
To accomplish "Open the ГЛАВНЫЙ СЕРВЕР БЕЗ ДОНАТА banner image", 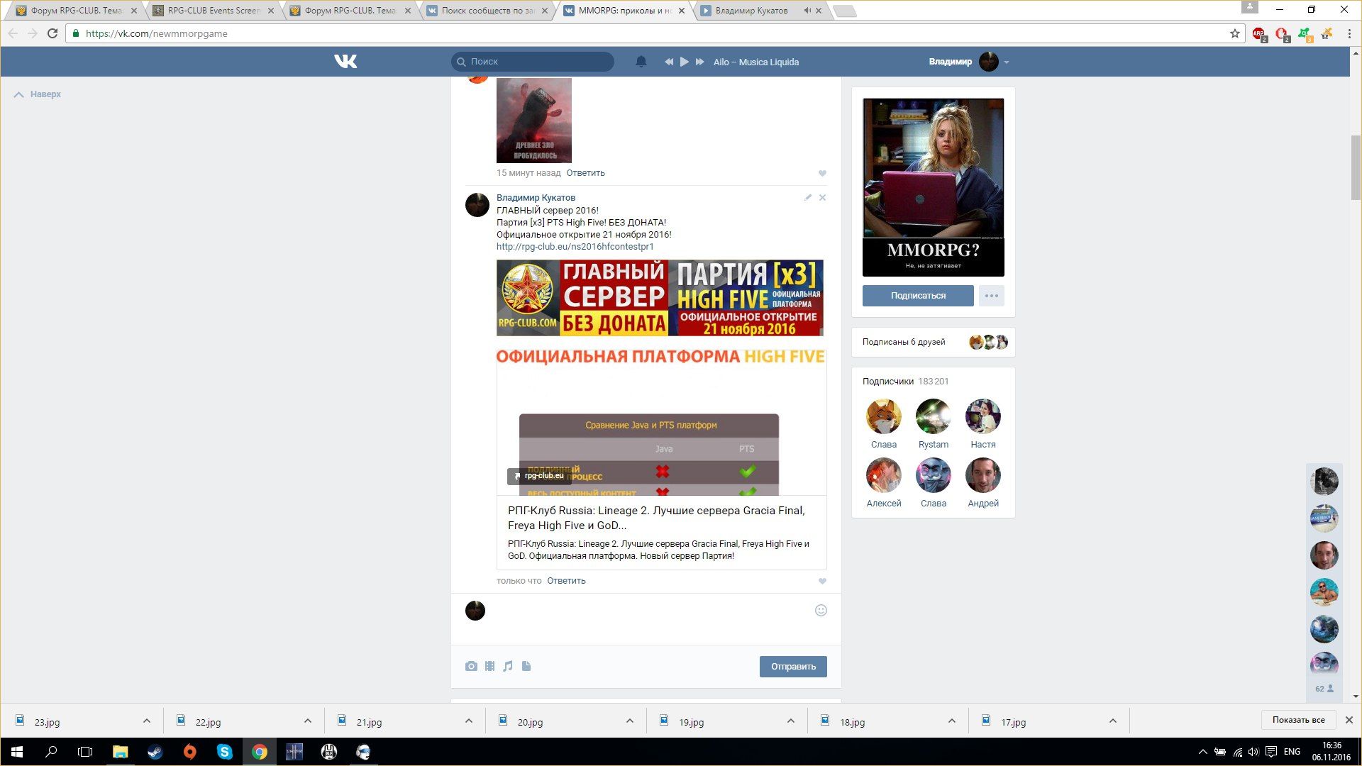I will click(660, 298).
